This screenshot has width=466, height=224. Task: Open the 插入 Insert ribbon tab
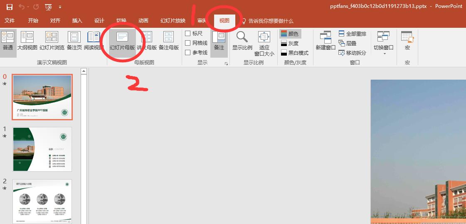(77, 21)
